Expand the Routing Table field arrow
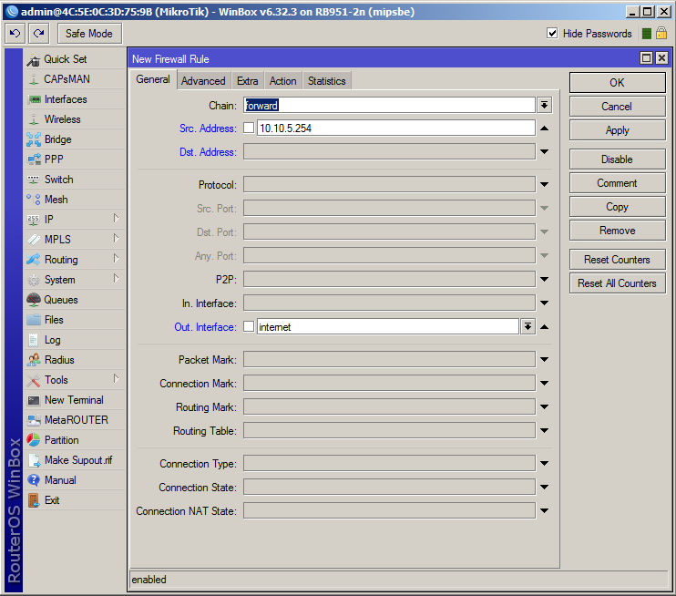 [x=545, y=431]
